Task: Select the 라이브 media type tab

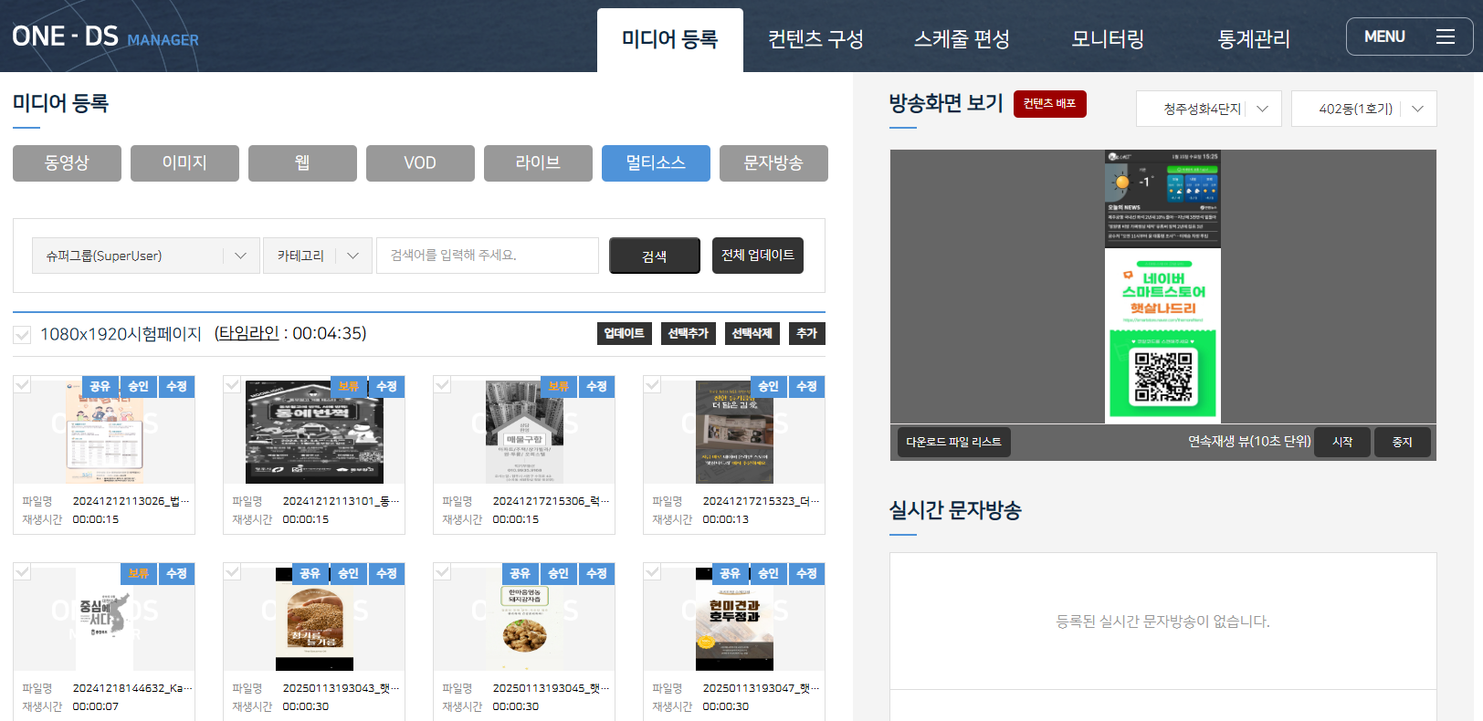Action: coord(538,163)
